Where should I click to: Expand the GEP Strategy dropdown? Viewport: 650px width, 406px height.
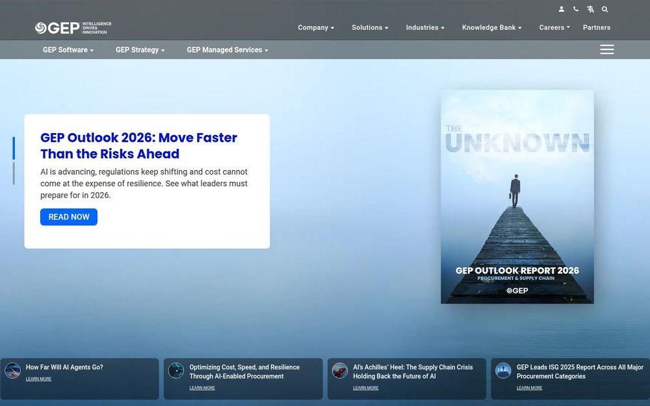pyautogui.click(x=140, y=50)
